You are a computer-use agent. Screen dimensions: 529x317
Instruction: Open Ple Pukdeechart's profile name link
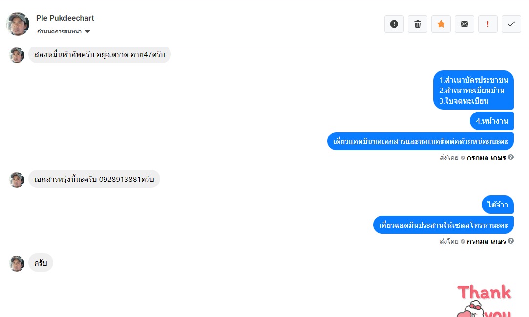[65, 18]
